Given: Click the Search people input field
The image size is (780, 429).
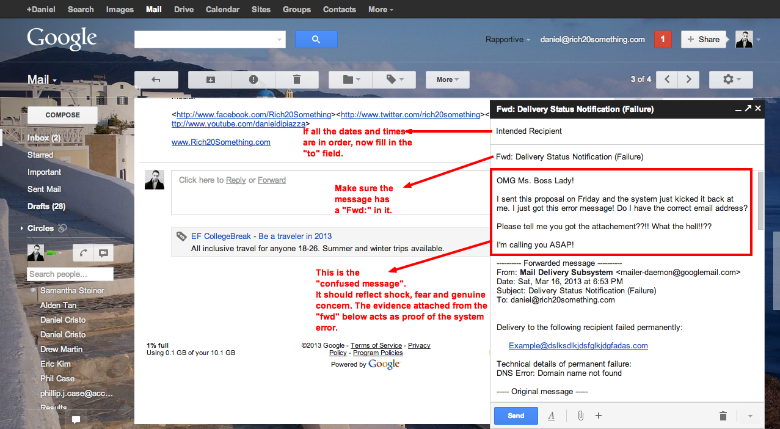Looking at the screenshot, I should [70, 274].
